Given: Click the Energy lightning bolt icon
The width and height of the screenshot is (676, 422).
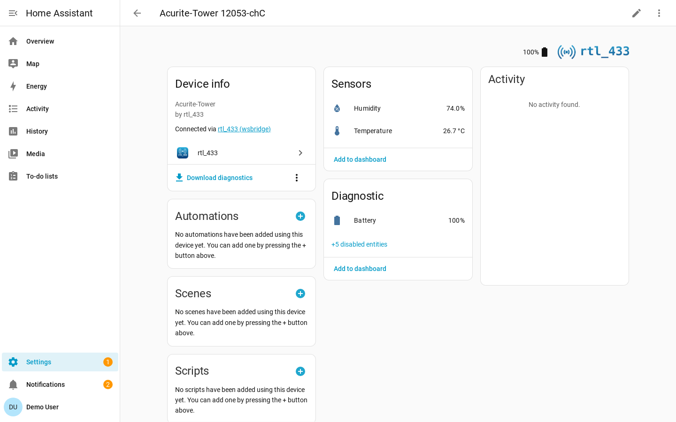Looking at the screenshot, I should 13,86.
